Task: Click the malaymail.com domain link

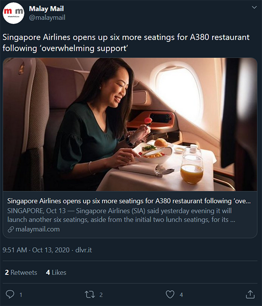Action: 38,229
